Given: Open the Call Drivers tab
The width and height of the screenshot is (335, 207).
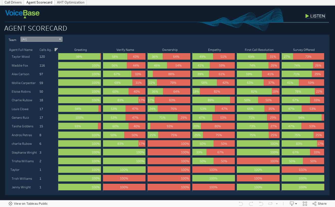Looking at the screenshot, I should pos(13,3).
